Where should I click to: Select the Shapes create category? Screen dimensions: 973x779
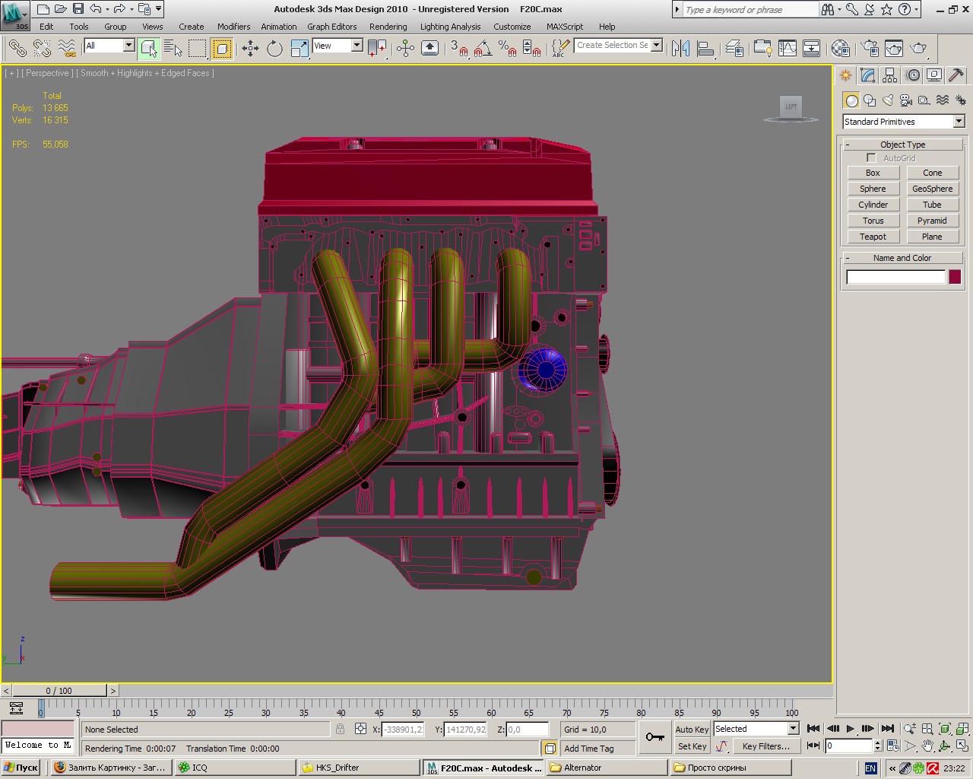870,100
